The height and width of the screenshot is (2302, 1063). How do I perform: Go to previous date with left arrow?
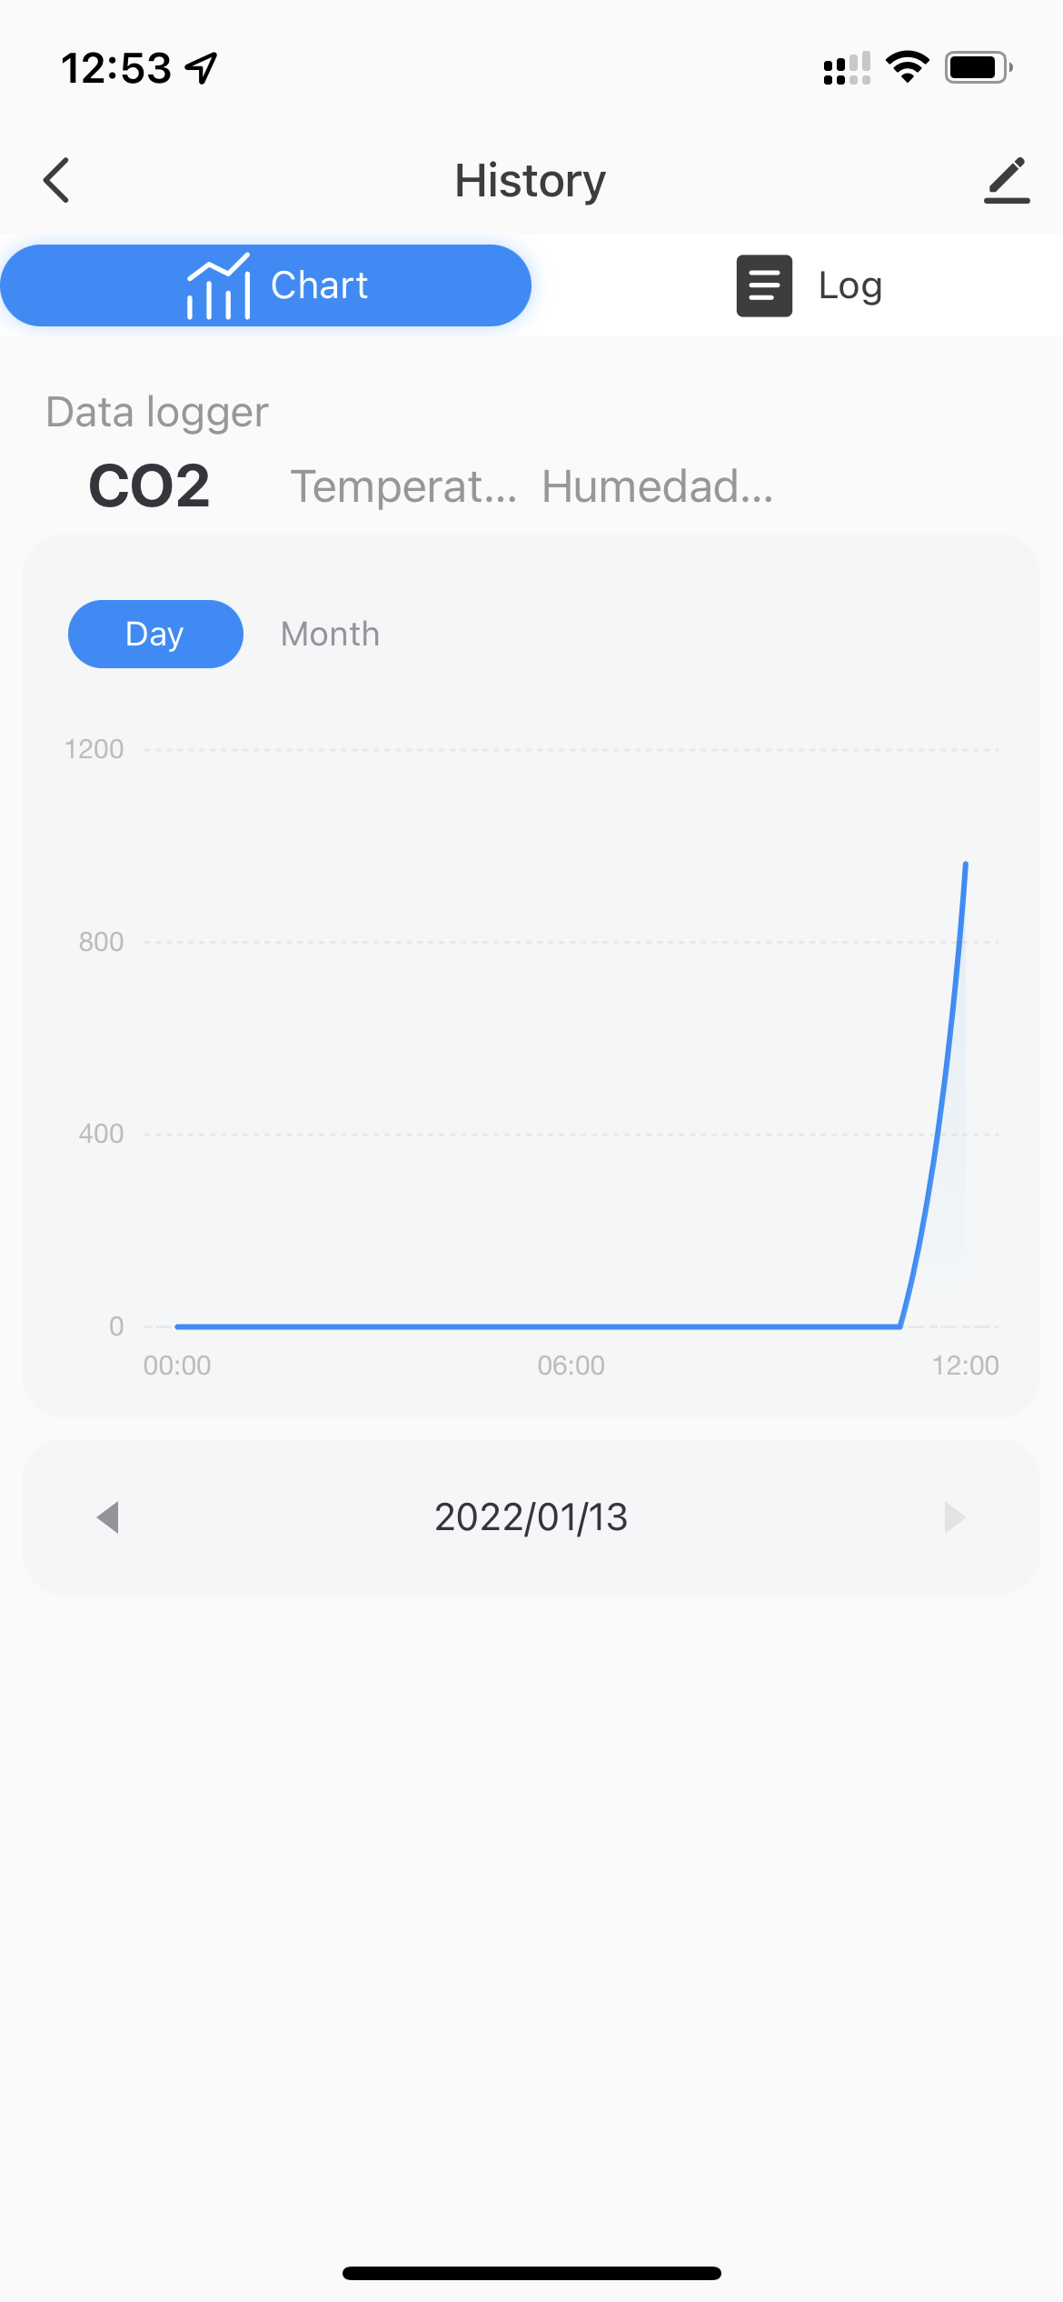pyautogui.click(x=108, y=1516)
